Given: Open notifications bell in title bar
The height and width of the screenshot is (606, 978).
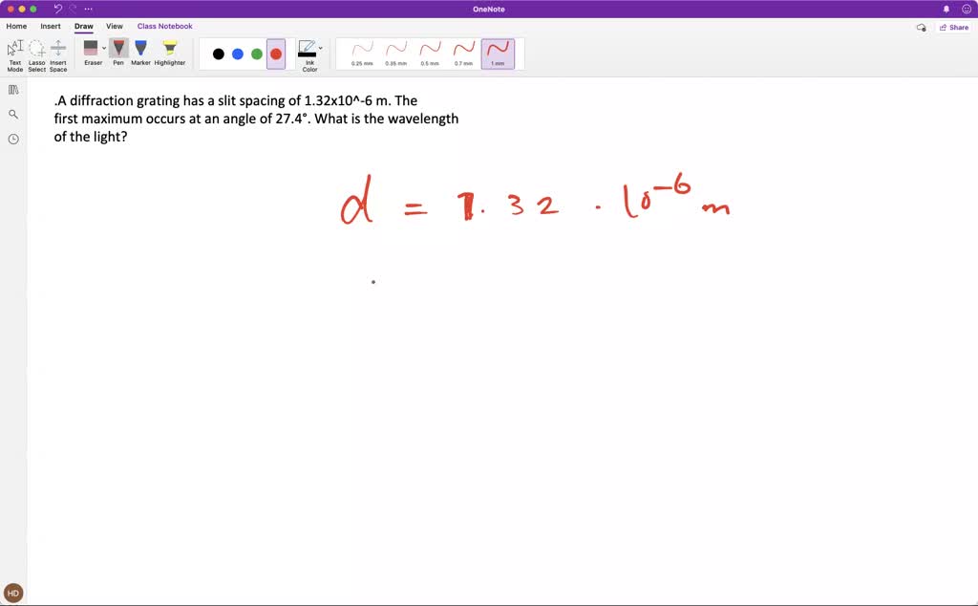Looking at the screenshot, I should (946, 9).
